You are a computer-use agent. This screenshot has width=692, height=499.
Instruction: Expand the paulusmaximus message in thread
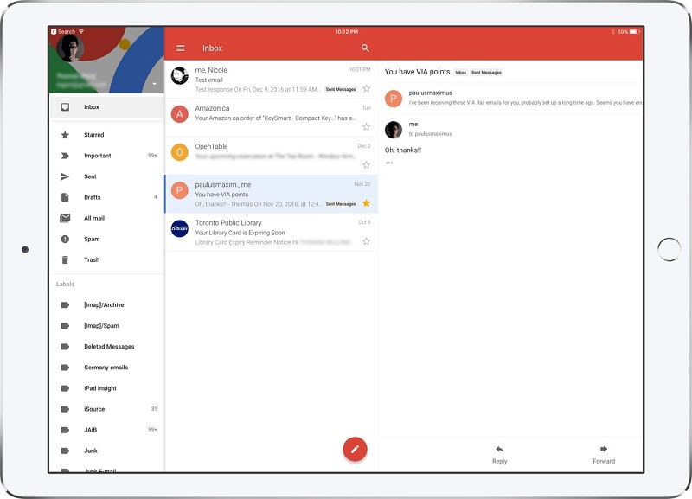(510, 97)
